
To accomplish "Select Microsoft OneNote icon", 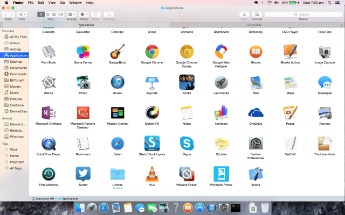I will (x=49, y=113).
